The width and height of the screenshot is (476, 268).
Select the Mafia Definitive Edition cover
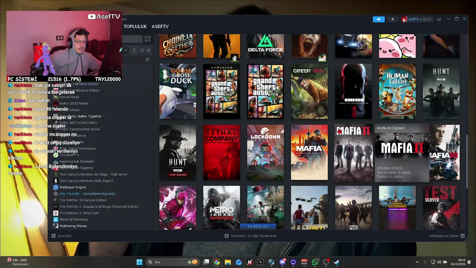[309, 152]
